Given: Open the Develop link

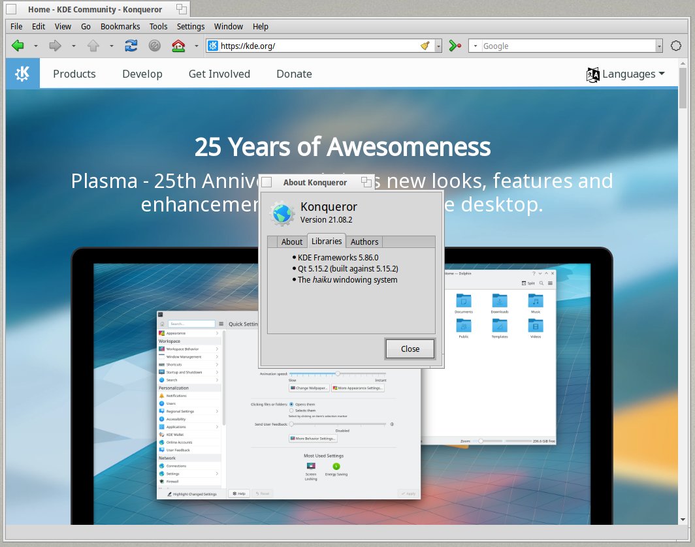Looking at the screenshot, I should pos(142,74).
